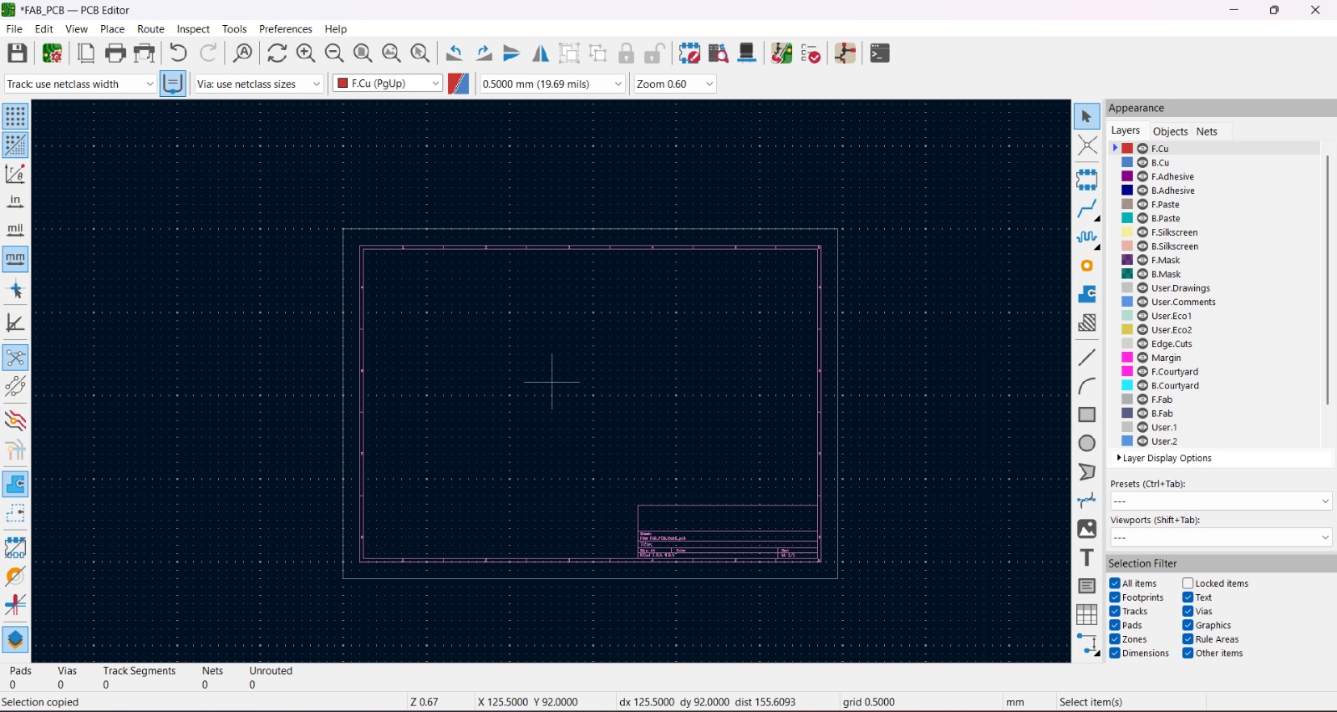Image resolution: width=1337 pixels, height=712 pixels.
Task: Select the Add Text tool
Action: (x=1086, y=557)
